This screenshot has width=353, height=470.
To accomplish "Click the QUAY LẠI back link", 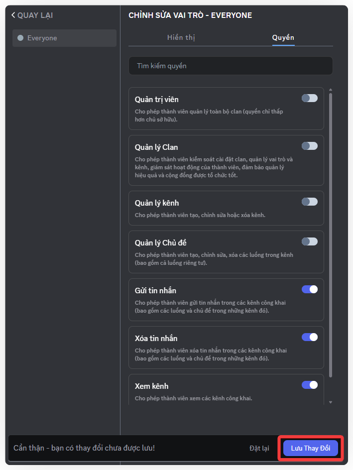I will click(x=35, y=15).
